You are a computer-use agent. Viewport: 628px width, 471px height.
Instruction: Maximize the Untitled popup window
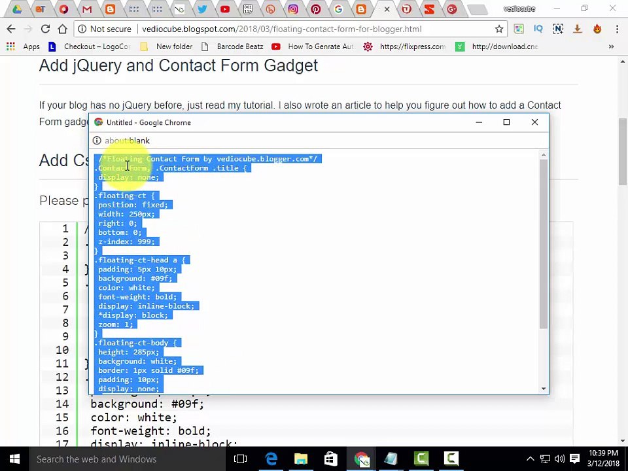[x=506, y=122]
